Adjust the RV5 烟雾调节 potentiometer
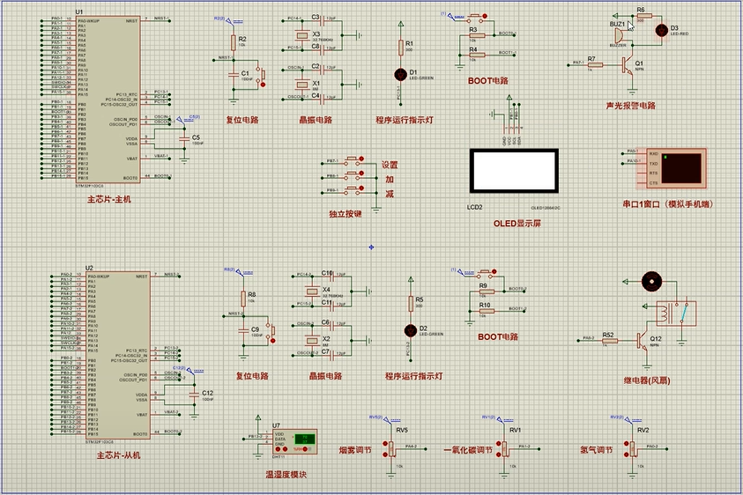Viewport: 743px width, 495px height. 391,448
